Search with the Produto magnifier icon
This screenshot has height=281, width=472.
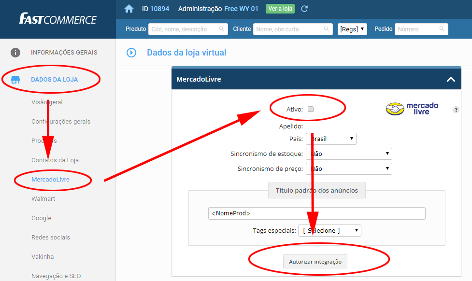[222, 29]
